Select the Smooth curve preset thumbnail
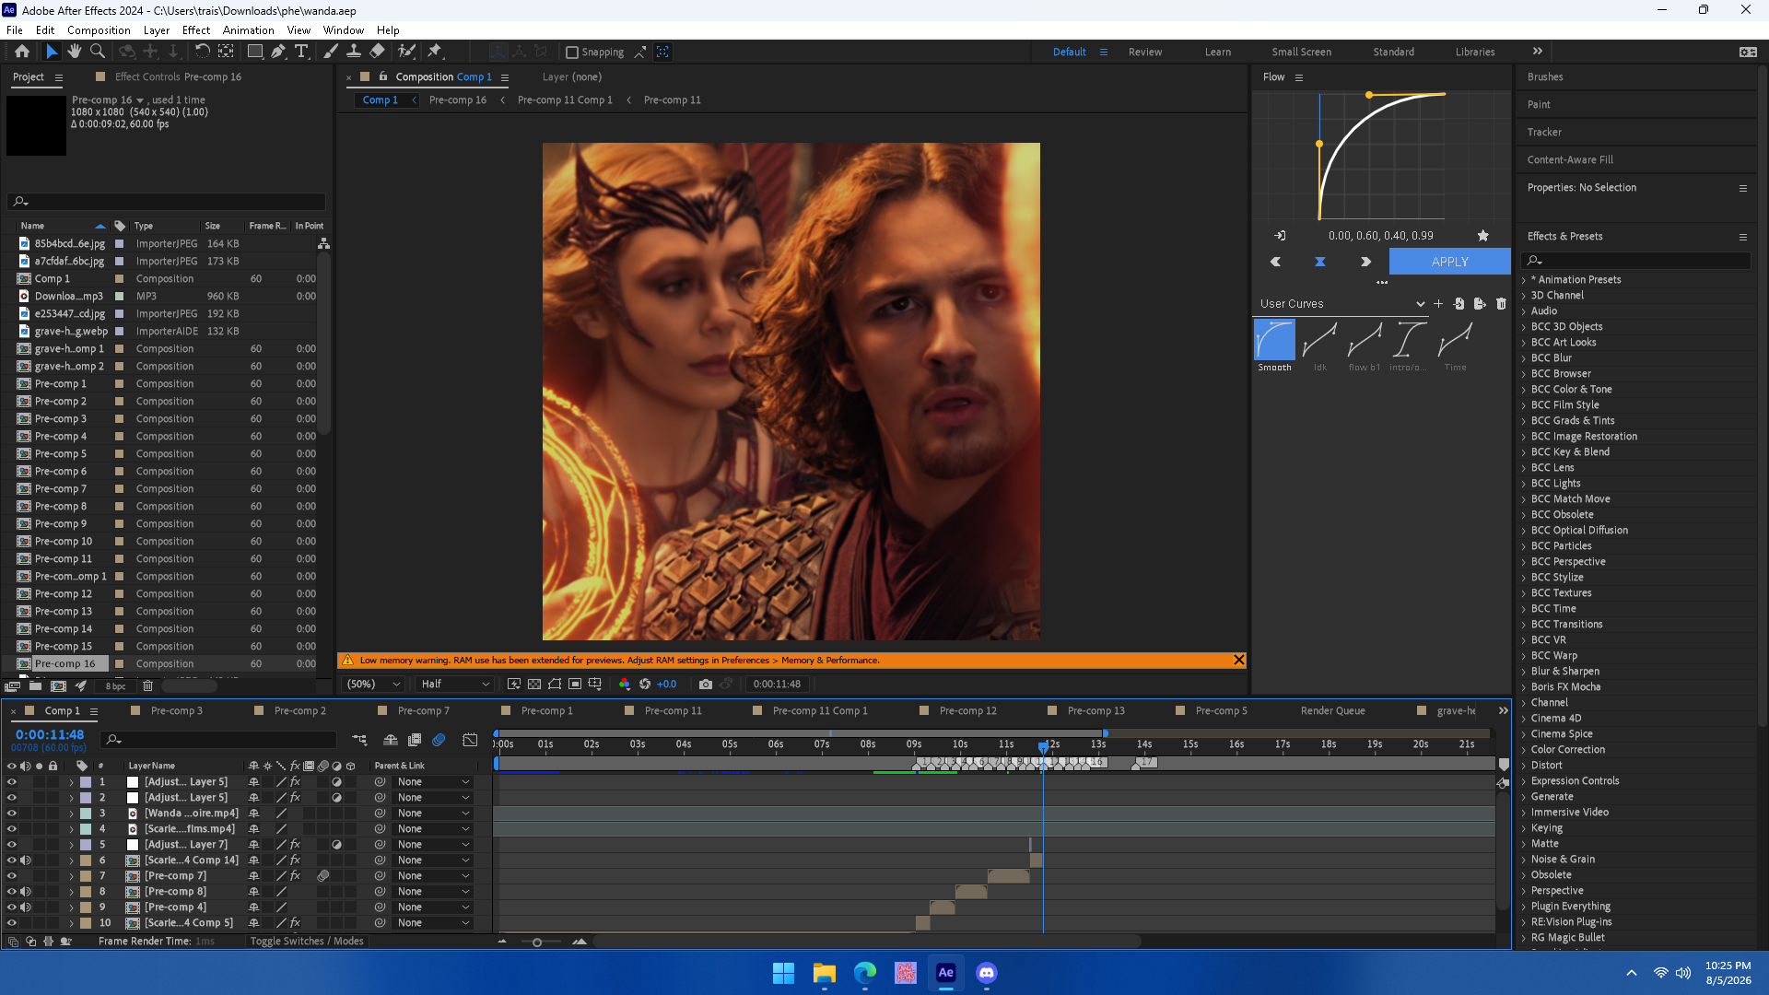This screenshot has width=1769, height=995. tap(1274, 339)
